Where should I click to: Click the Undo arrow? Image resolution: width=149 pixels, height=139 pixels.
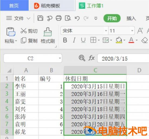pos(77,18)
